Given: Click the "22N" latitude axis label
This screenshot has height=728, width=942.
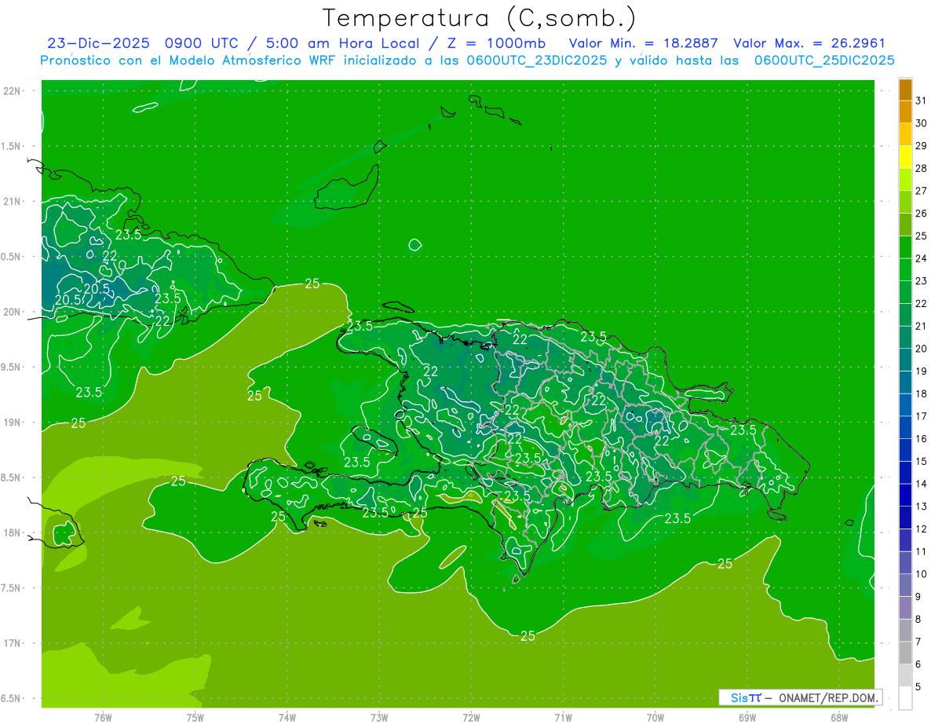Looking at the screenshot, I should pyautogui.click(x=12, y=91).
